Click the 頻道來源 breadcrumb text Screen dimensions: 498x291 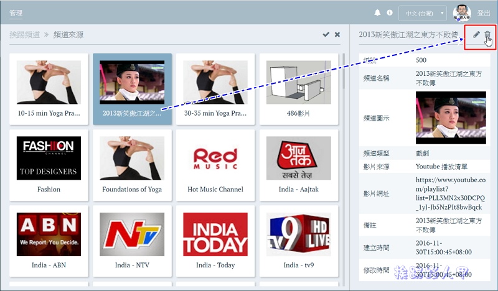tap(68, 35)
